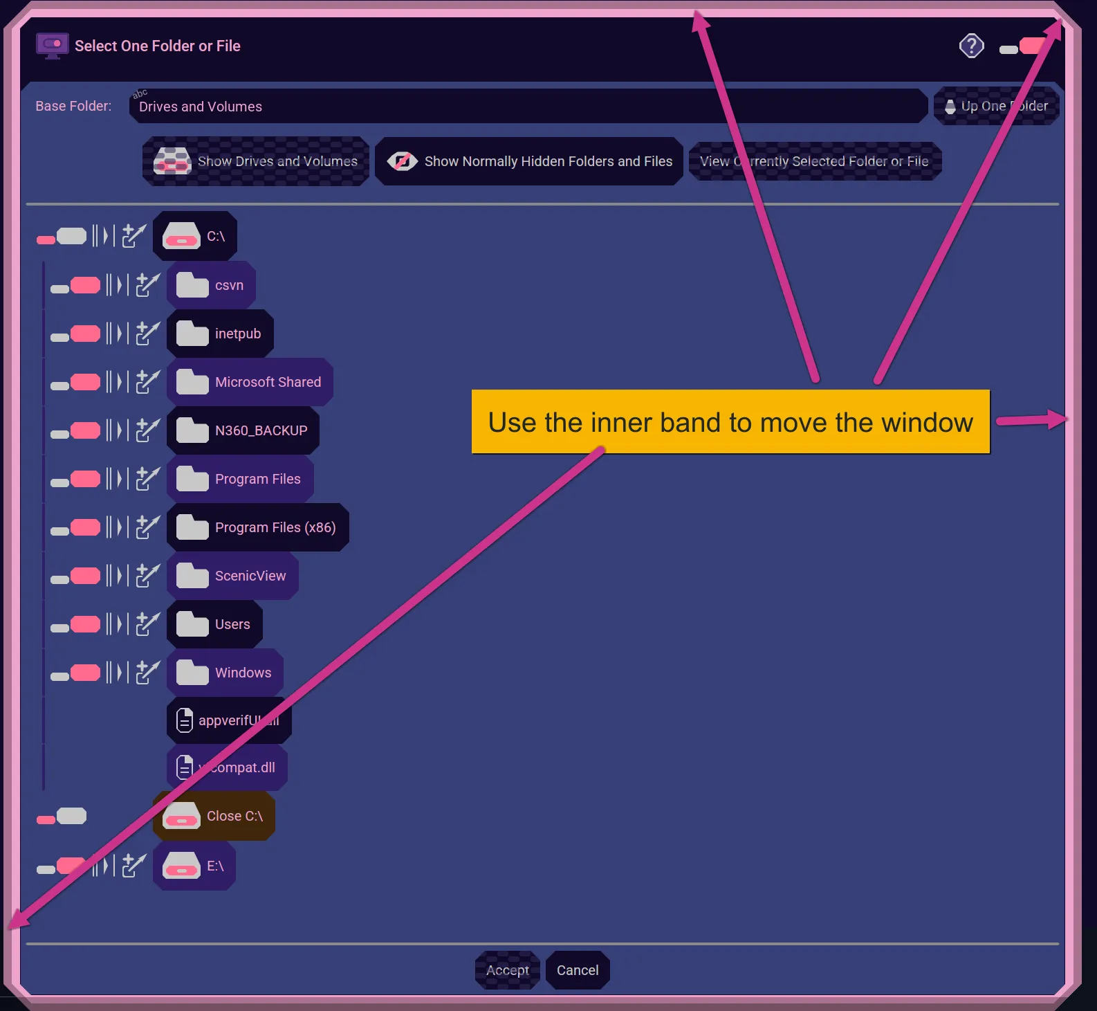Expand csvn using its bars-and-triangle icon
The image size is (1097, 1011).
pos(118,284)
